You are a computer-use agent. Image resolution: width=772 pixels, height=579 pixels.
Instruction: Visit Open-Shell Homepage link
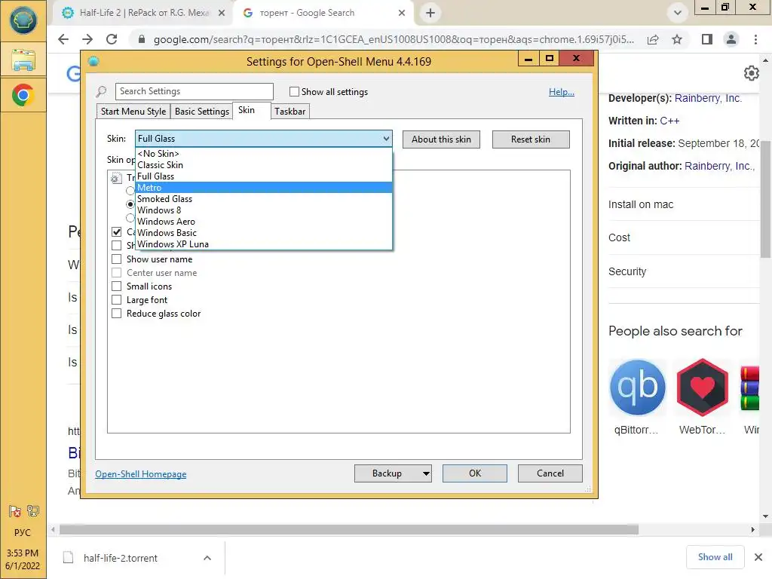pos(141,474)
